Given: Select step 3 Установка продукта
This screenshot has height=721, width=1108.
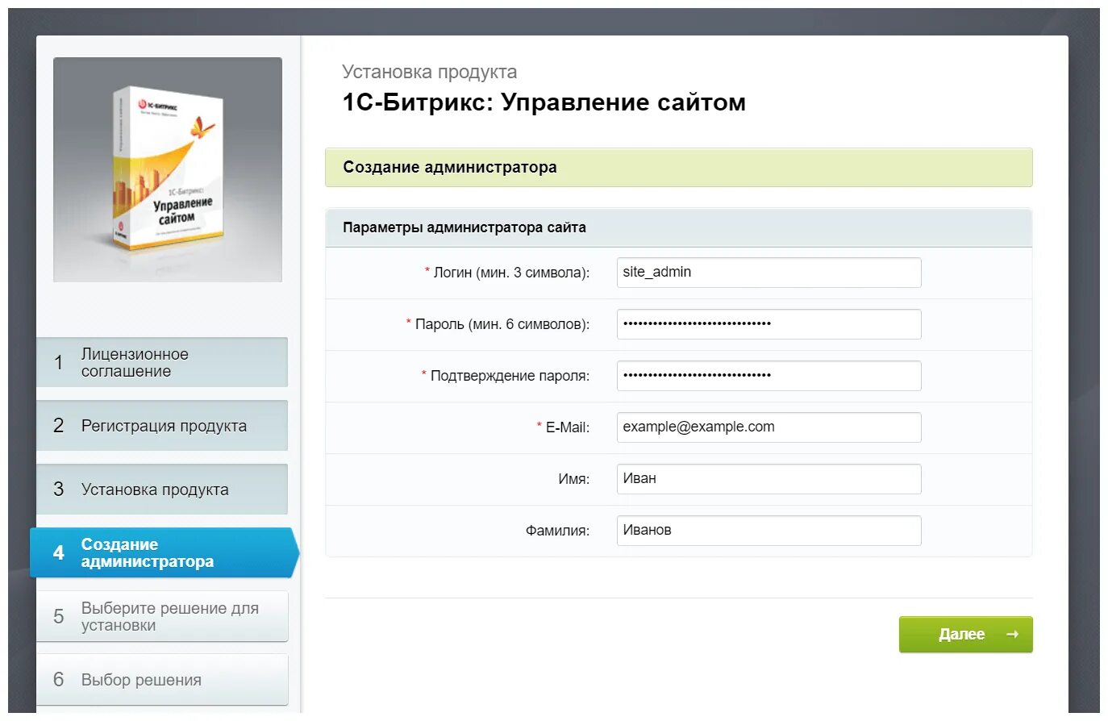Looking at the screenshot, I should coord(162,490).
